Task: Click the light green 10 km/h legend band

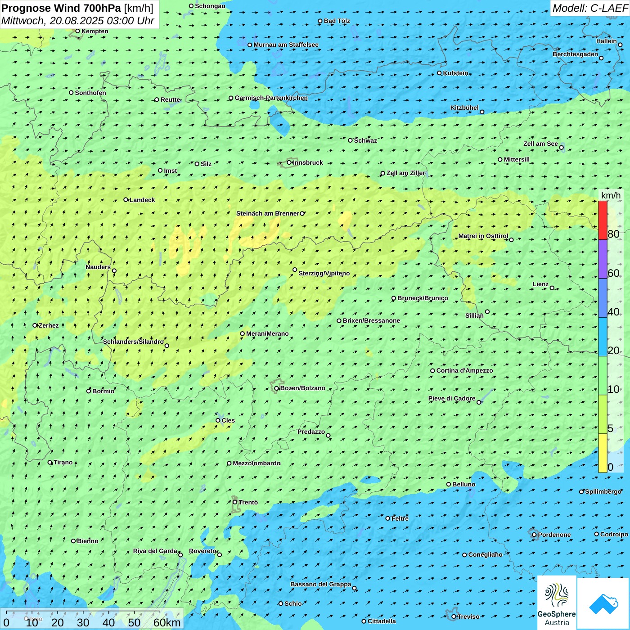Action: (x=603, y=376)
